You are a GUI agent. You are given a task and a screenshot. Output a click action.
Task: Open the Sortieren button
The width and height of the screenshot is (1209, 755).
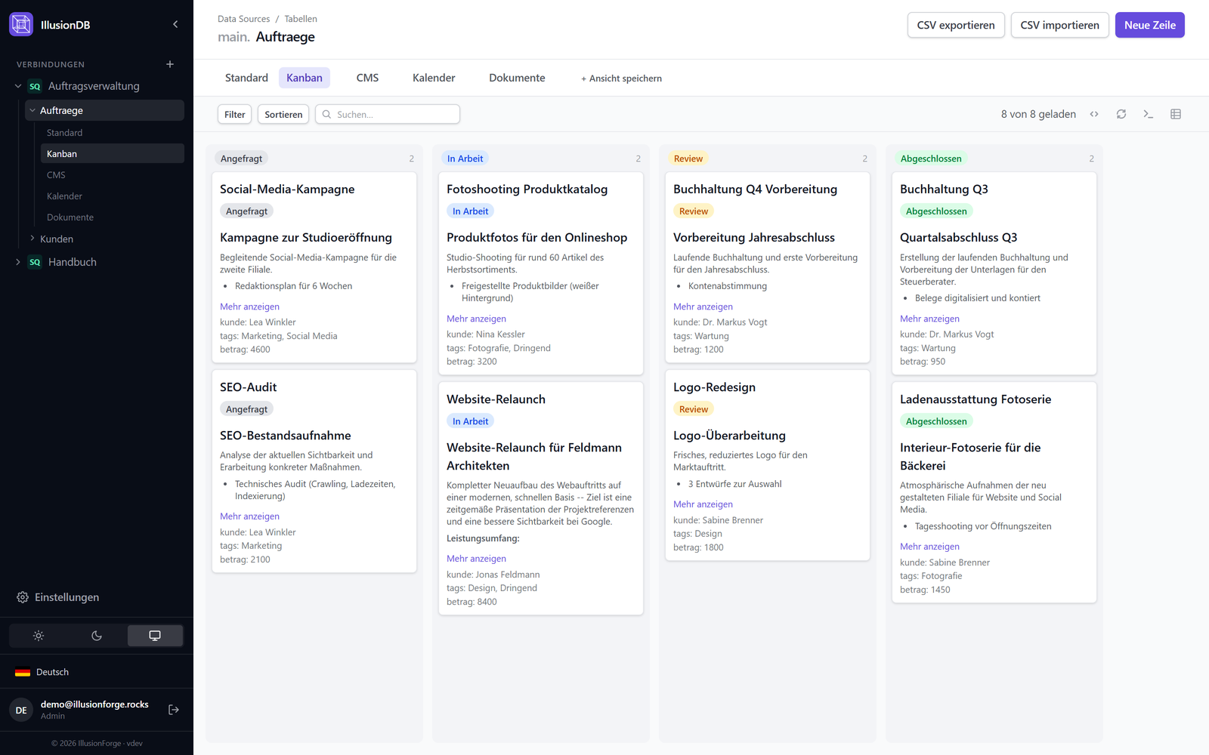pyautogui.click(x=283, y=114)
